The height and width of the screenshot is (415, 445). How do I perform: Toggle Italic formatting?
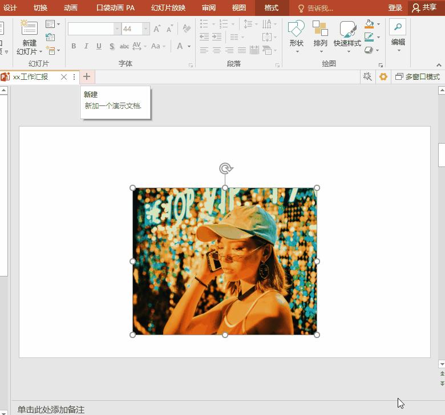86,46
